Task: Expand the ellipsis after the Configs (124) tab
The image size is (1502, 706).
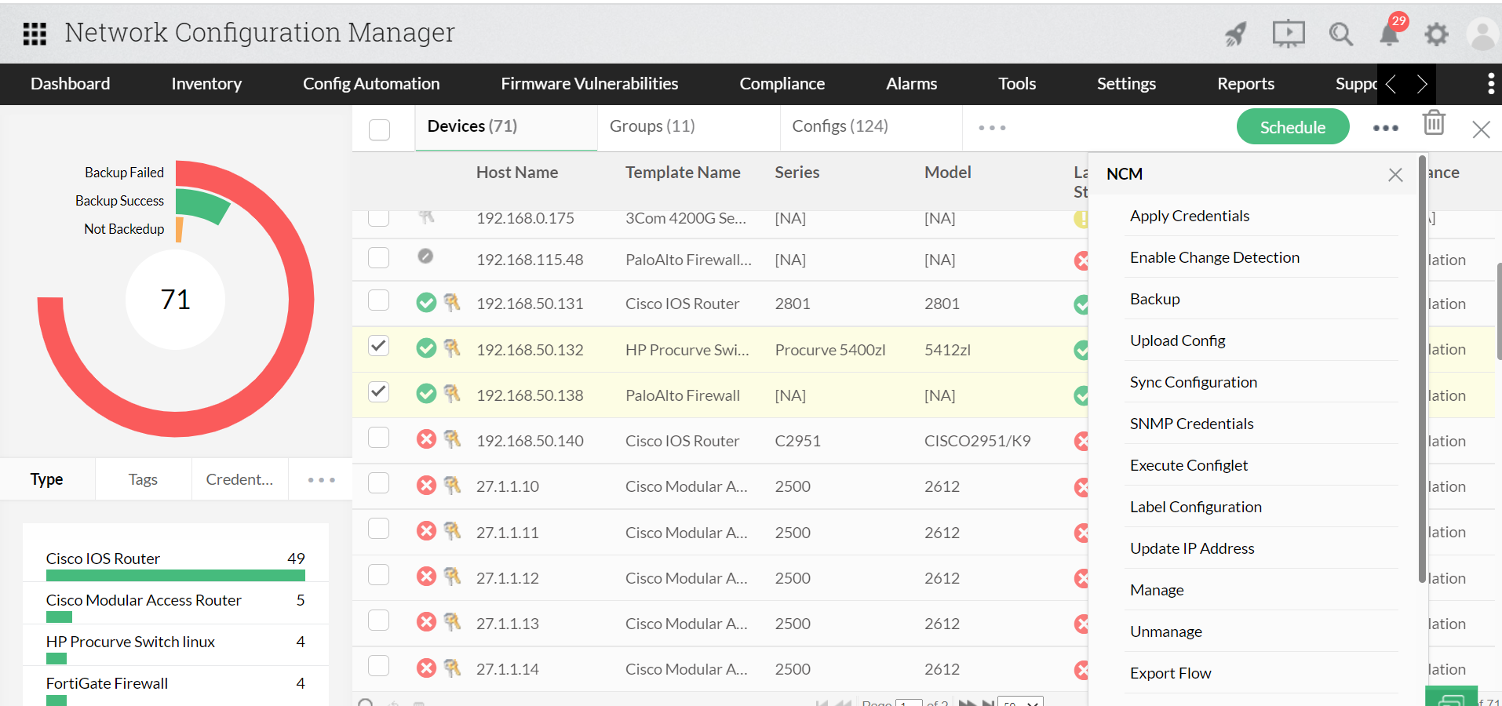Action: [992, 127]
